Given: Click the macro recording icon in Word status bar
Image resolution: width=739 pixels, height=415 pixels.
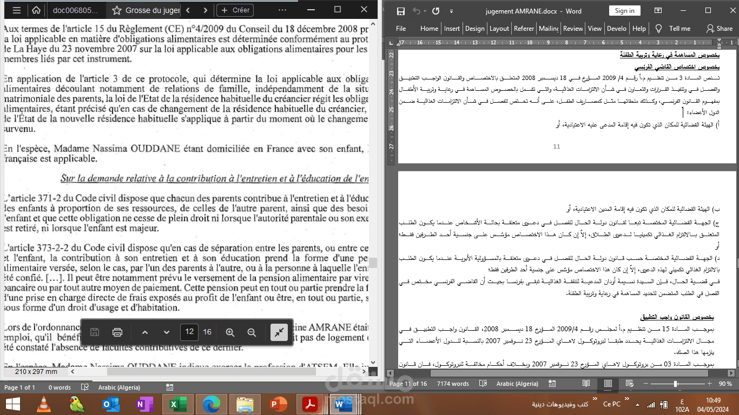Looking at the screenshot, I should (552, 384).
